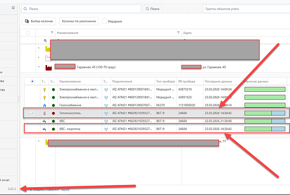Click filter icon in Наименование column header
The height and width of the screenshot is (195, 290).
pyautogui.click(x=52, y=33)
